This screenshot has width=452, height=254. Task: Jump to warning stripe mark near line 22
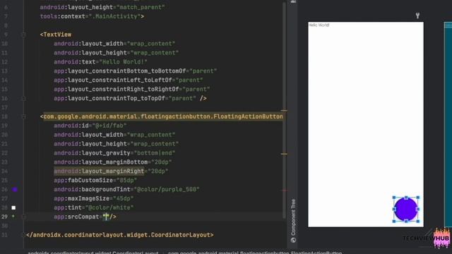284,154
